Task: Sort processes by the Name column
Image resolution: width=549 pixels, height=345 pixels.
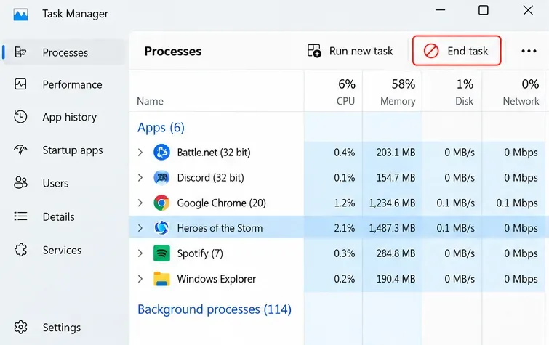Action: coord(150,101)
